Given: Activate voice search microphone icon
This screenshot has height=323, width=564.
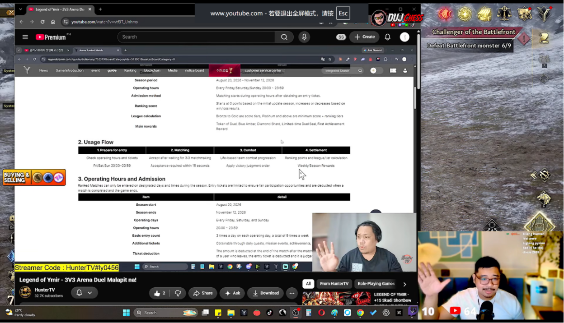Looking at the screenshot, I should [x=304, y=37].
